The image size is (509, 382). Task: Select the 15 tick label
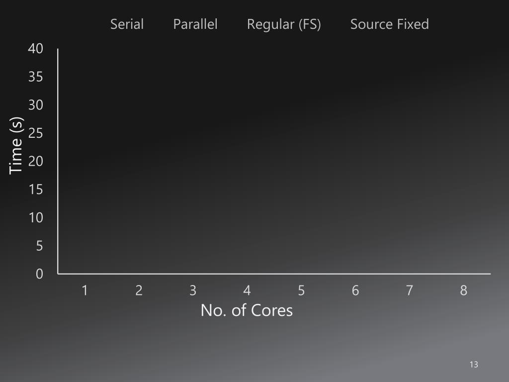[x=36, y=190]
